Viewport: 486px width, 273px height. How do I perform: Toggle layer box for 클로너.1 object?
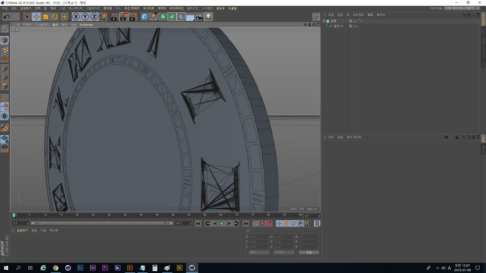[x=351, y=26]
